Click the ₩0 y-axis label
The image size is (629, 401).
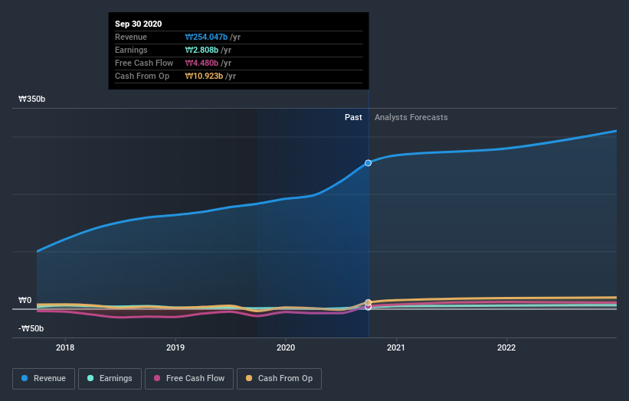tap(25, 300)
